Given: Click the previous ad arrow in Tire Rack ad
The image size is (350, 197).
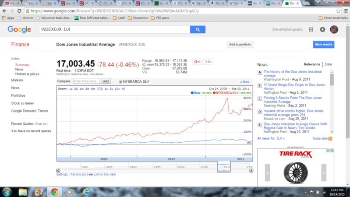Looking at the screenshot, I should click(267, 172).
